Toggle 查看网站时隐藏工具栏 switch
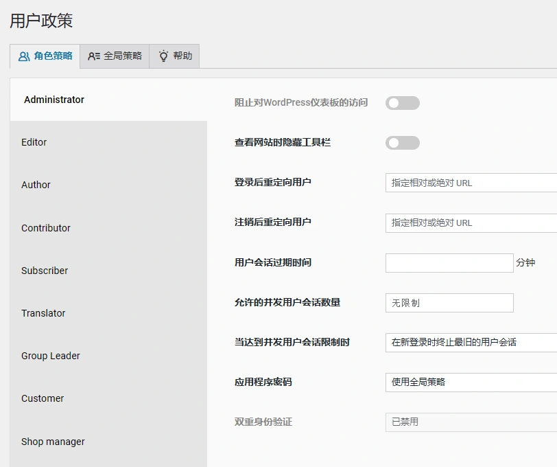Image resolution: width=557 pixels, height=467 pixels. point(402,142)
